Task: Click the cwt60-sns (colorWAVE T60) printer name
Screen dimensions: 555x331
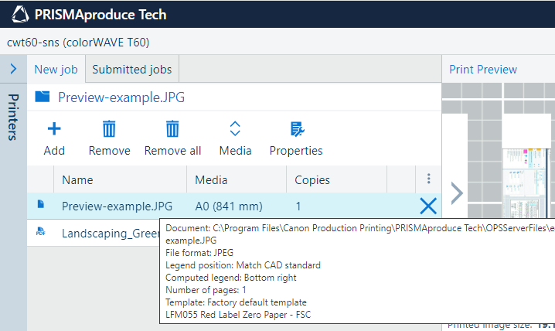Action: pyautogui.click(x=78, y=43)
